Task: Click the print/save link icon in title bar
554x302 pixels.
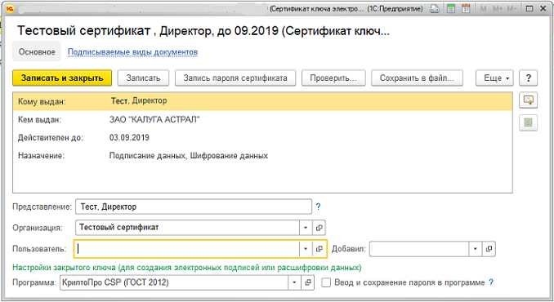Action: click(435, 9)
